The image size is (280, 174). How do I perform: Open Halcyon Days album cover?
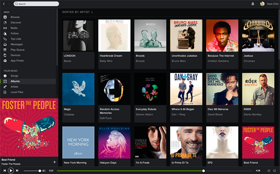(114, 143)
